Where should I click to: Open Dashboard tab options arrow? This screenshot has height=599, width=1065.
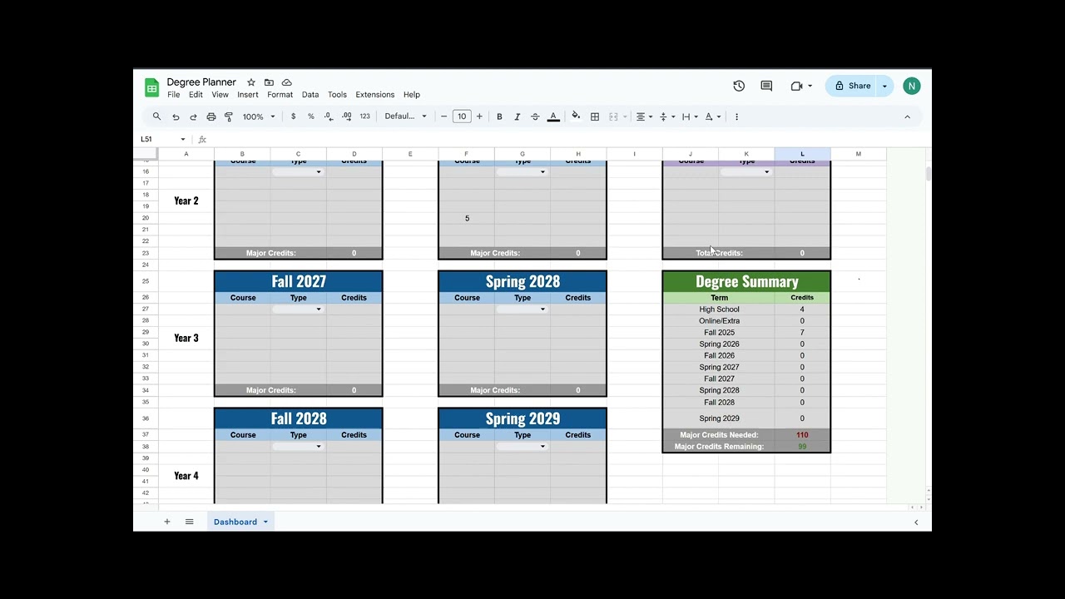[x=265, y=522]
